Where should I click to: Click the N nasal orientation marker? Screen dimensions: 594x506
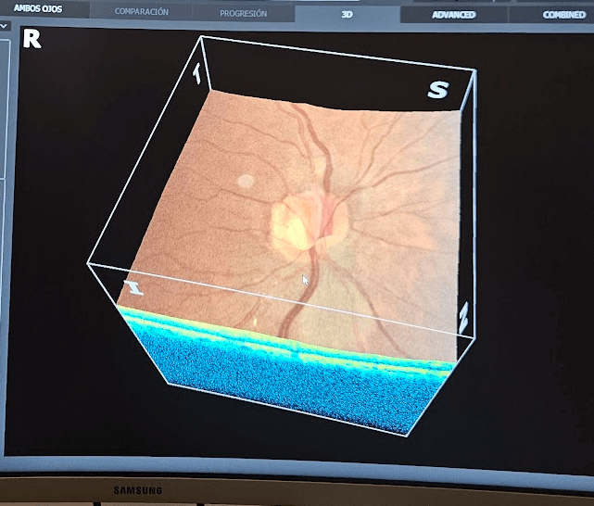tap(464, 318)
